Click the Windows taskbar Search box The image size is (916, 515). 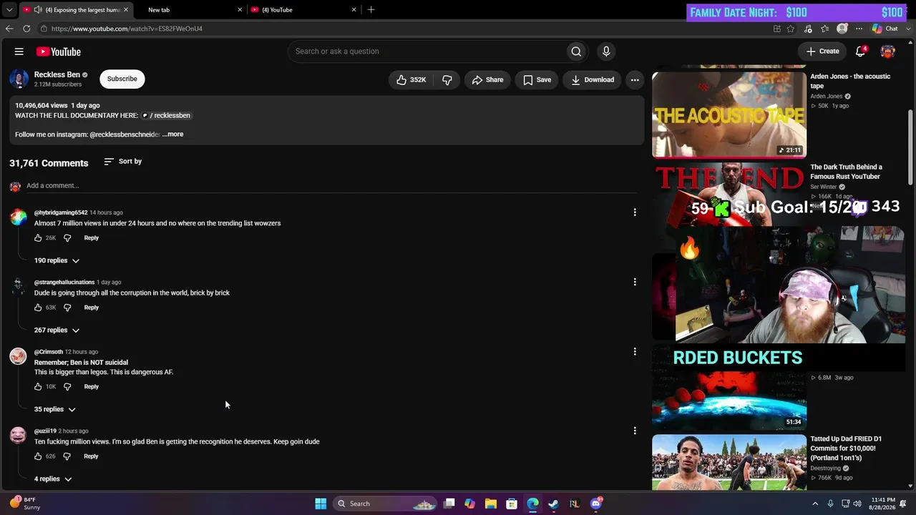[x=386, y=504]
